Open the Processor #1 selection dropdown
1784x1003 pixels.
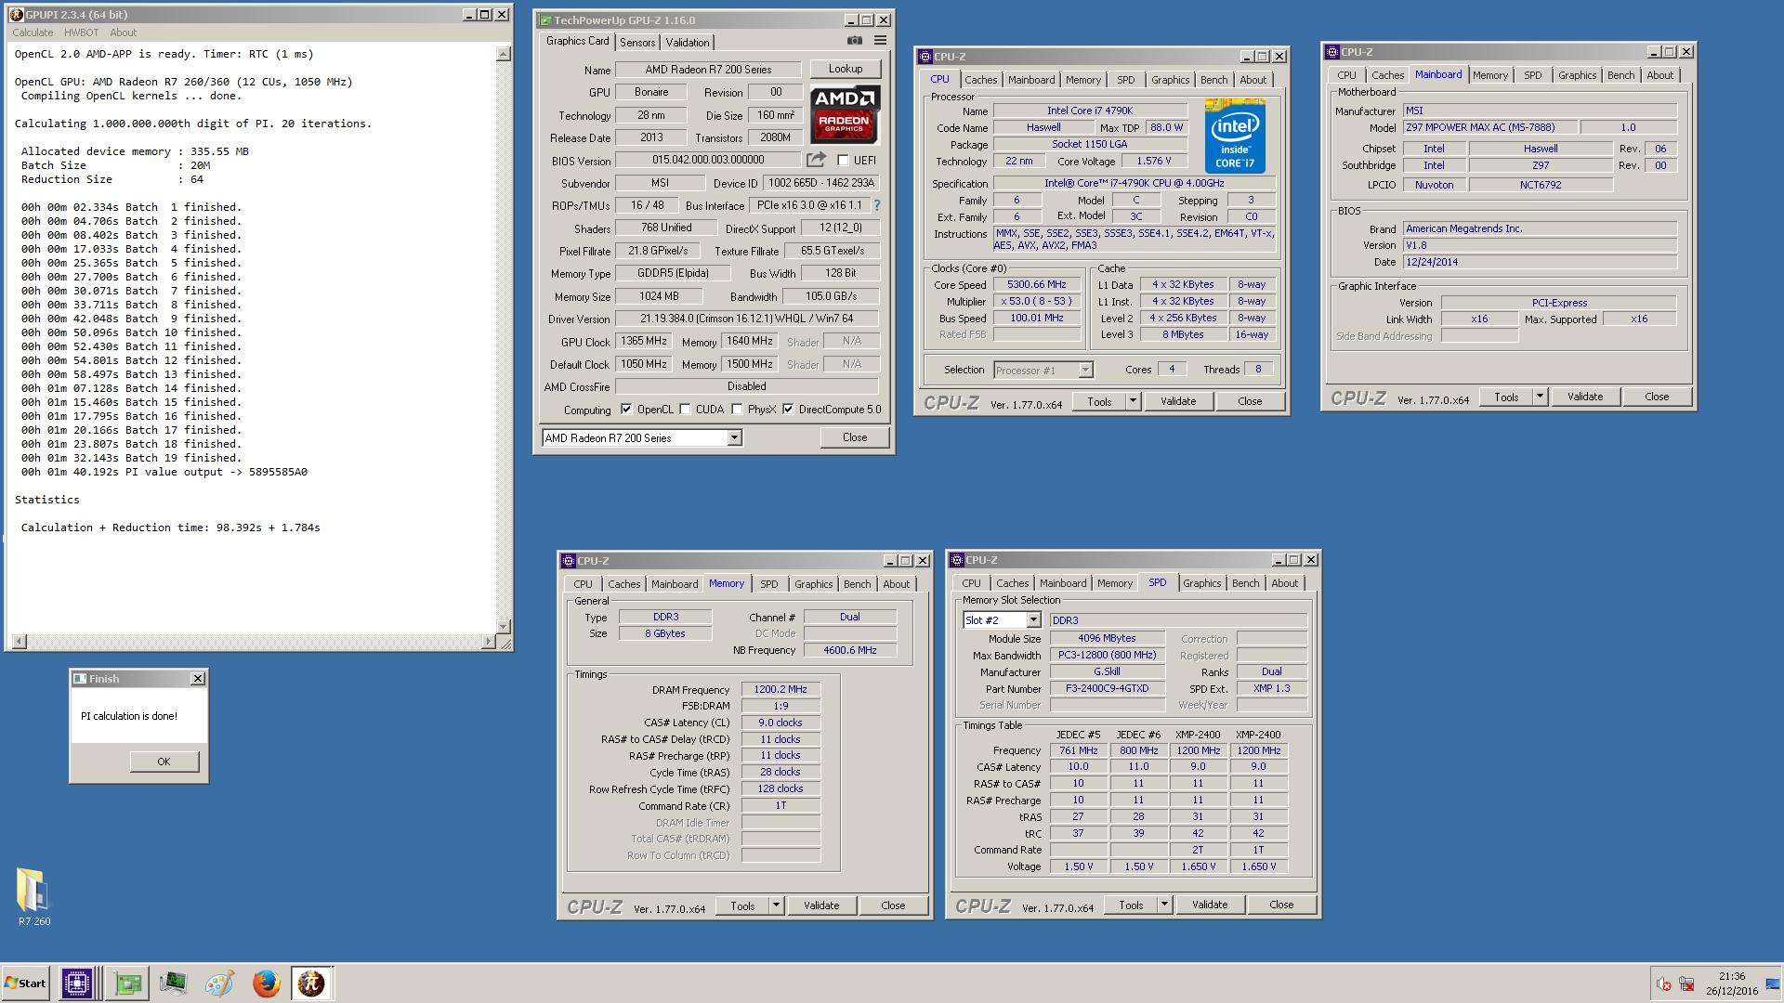[1084, 370]
